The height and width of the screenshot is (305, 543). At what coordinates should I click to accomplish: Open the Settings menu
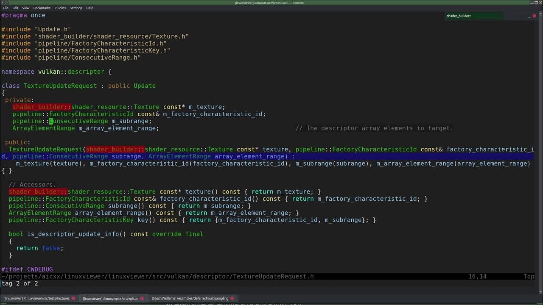click(x=76, y=8)
